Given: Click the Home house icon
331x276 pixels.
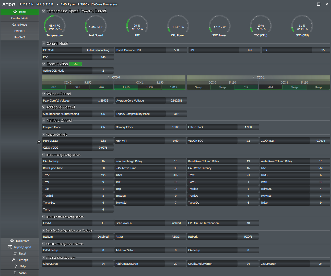Looking at the screenshot, I should [15, 12].
